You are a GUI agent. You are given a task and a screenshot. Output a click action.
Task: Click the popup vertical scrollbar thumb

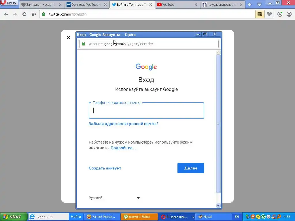pyautogui.click(x=218, y=124)
